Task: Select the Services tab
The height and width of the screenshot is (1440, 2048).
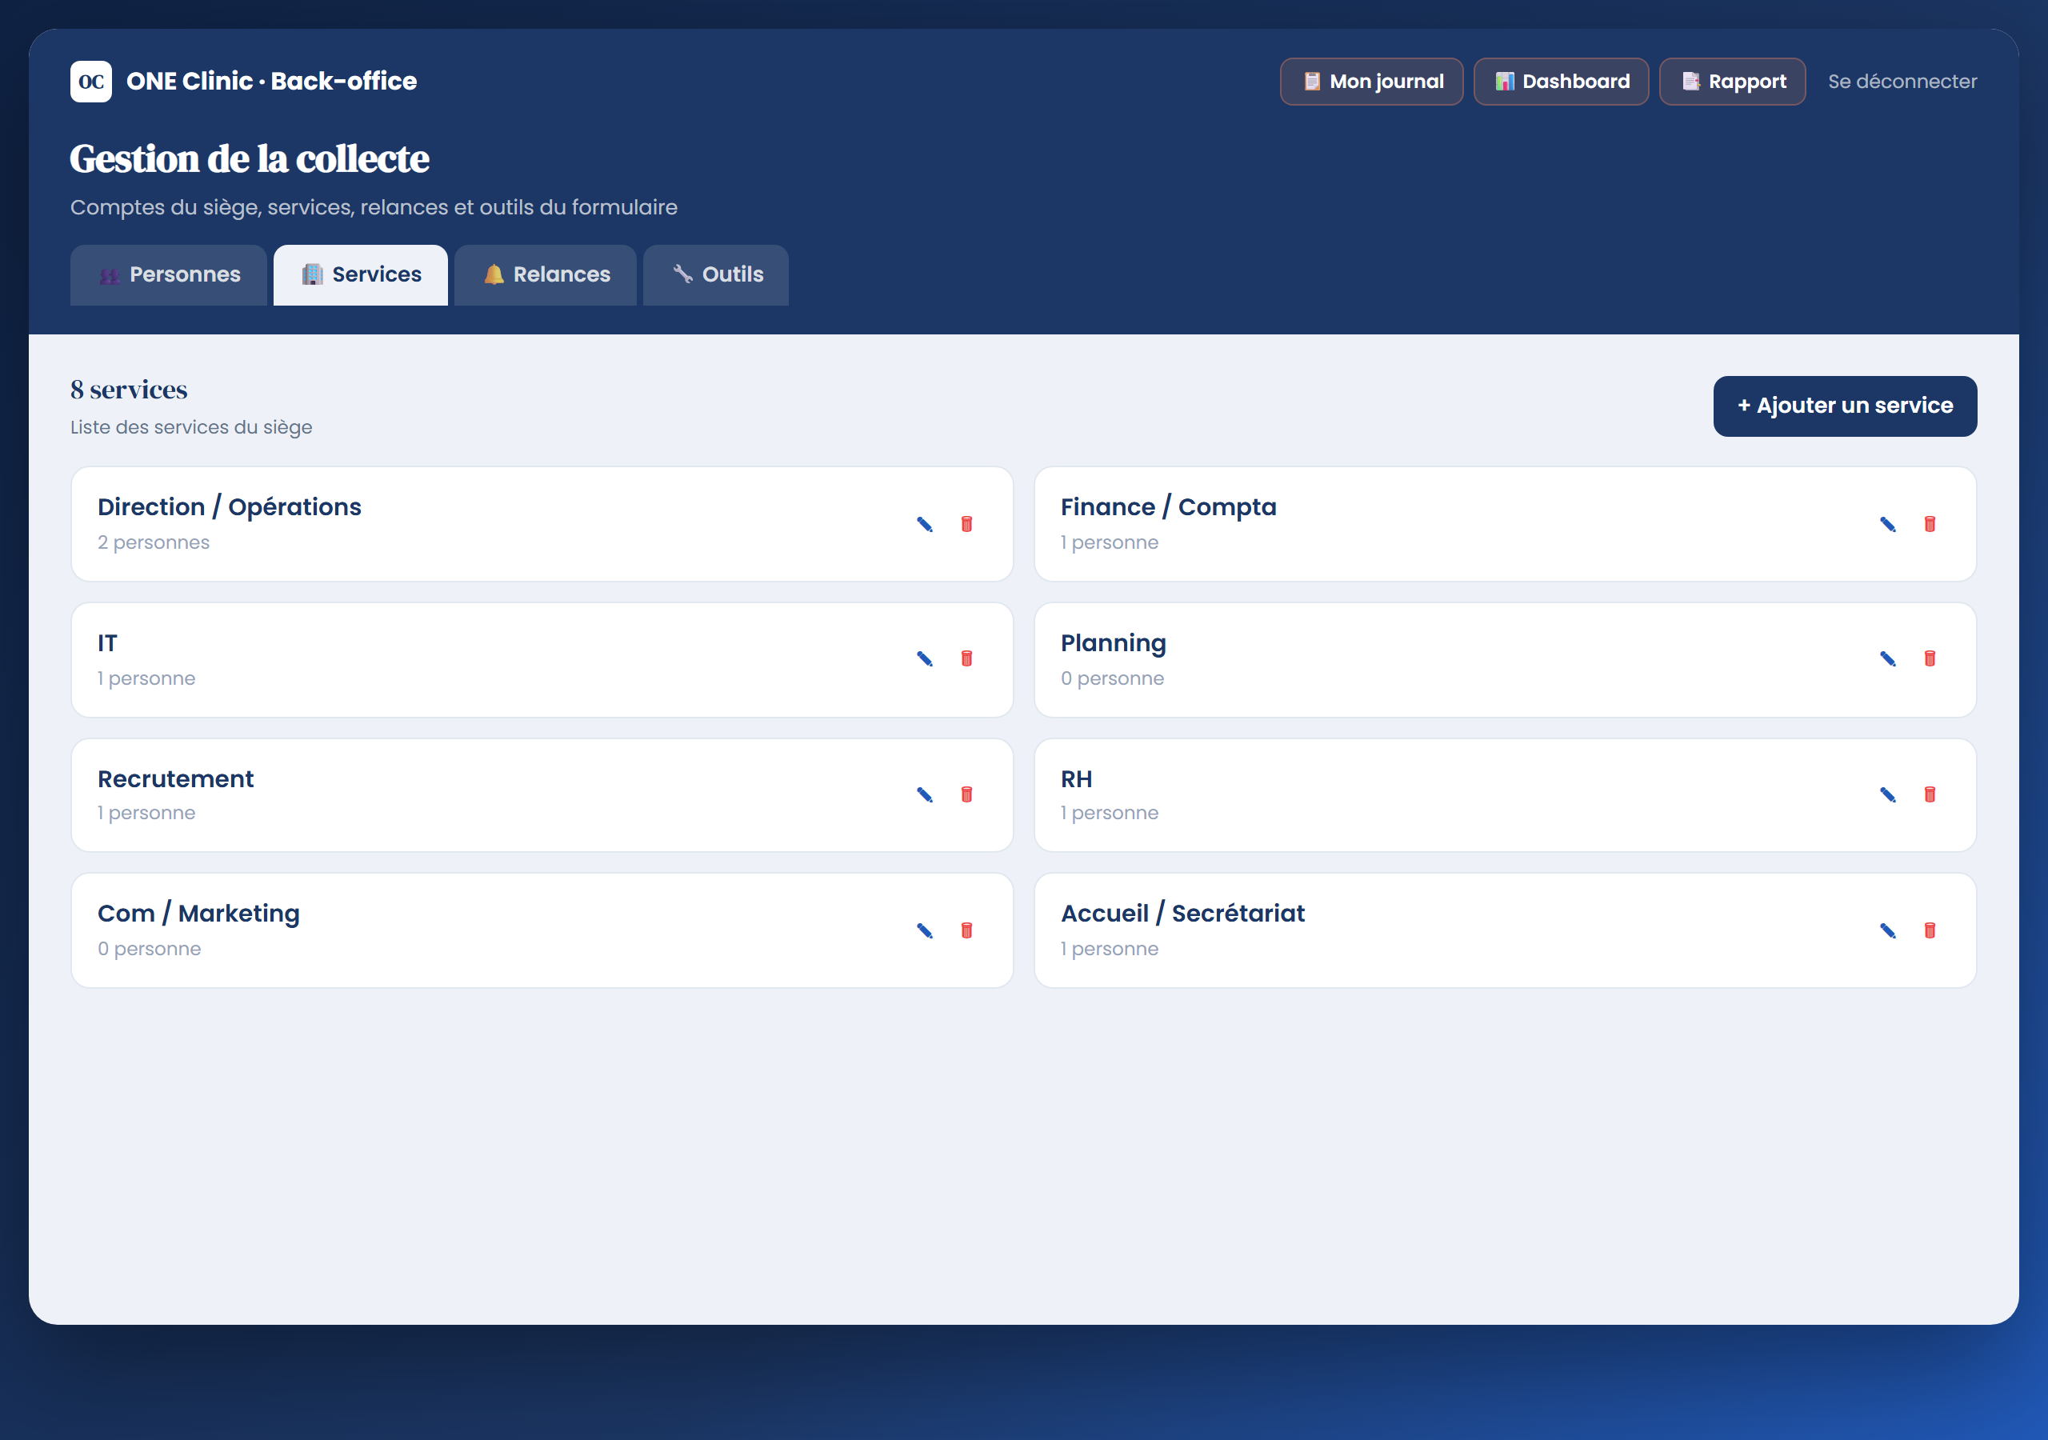Action: [360, 274]
